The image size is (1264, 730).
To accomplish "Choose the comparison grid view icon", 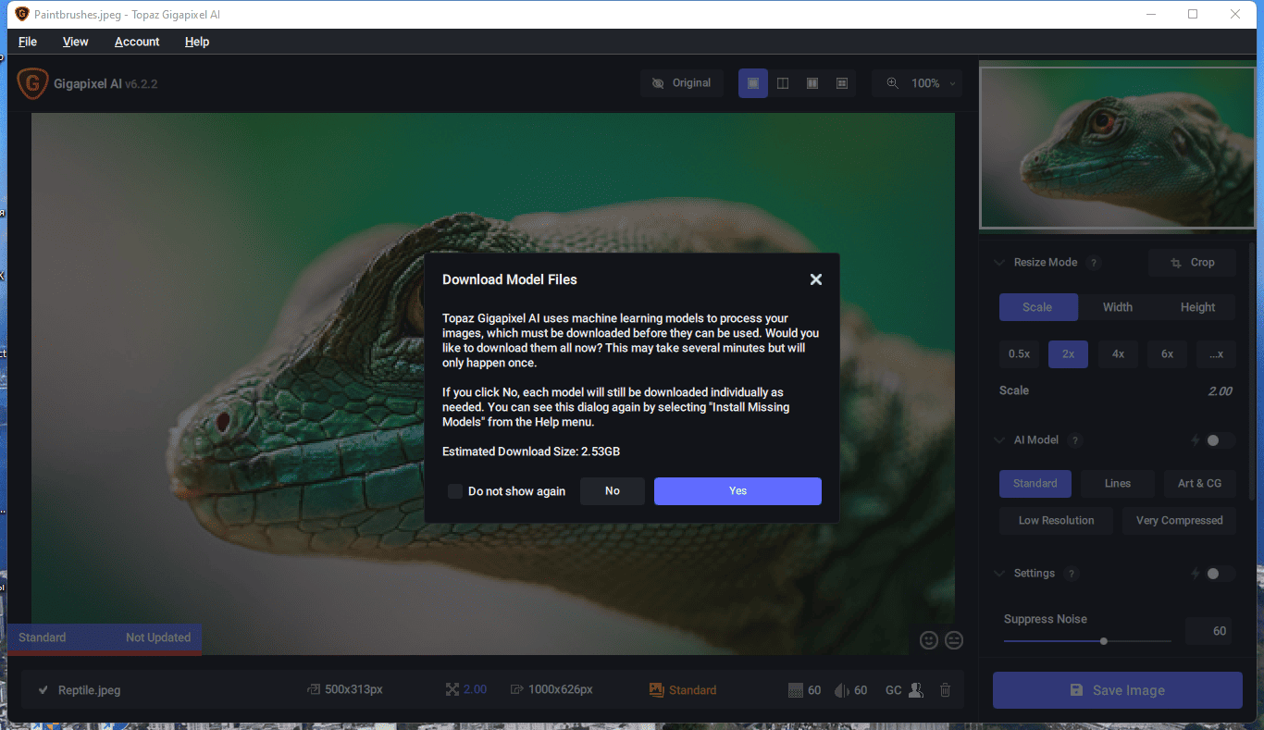I will click(x=842, y=83).
